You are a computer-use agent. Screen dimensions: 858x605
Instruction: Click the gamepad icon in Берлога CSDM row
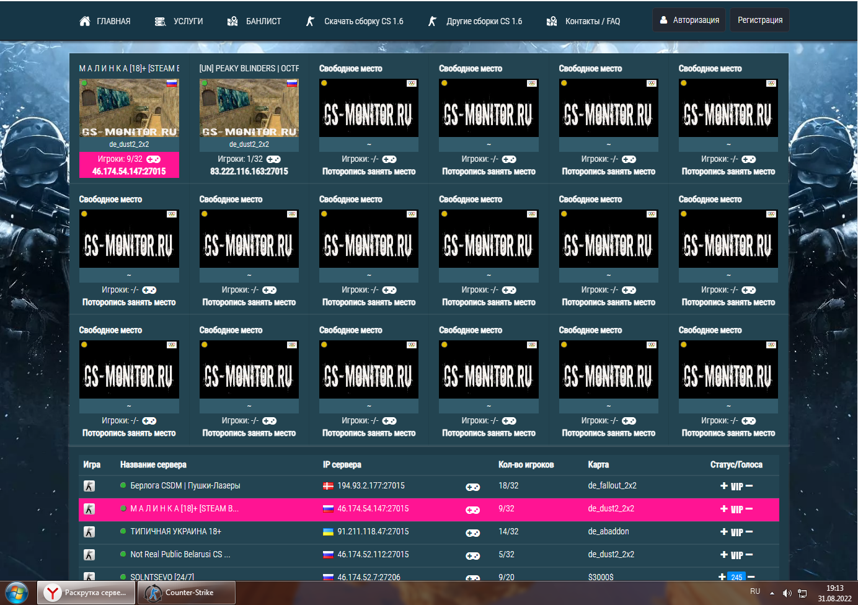click(x=472, y=487)
